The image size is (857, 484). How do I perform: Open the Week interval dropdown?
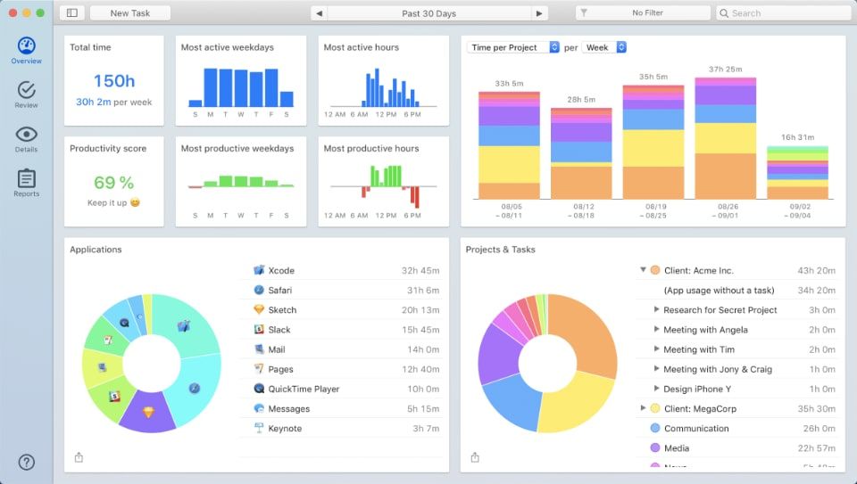pyautogui.click(x=604, y=47)
